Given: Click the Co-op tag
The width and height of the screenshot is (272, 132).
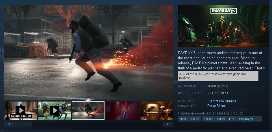Looking at the screenshot, I should (x=195, y=119).
